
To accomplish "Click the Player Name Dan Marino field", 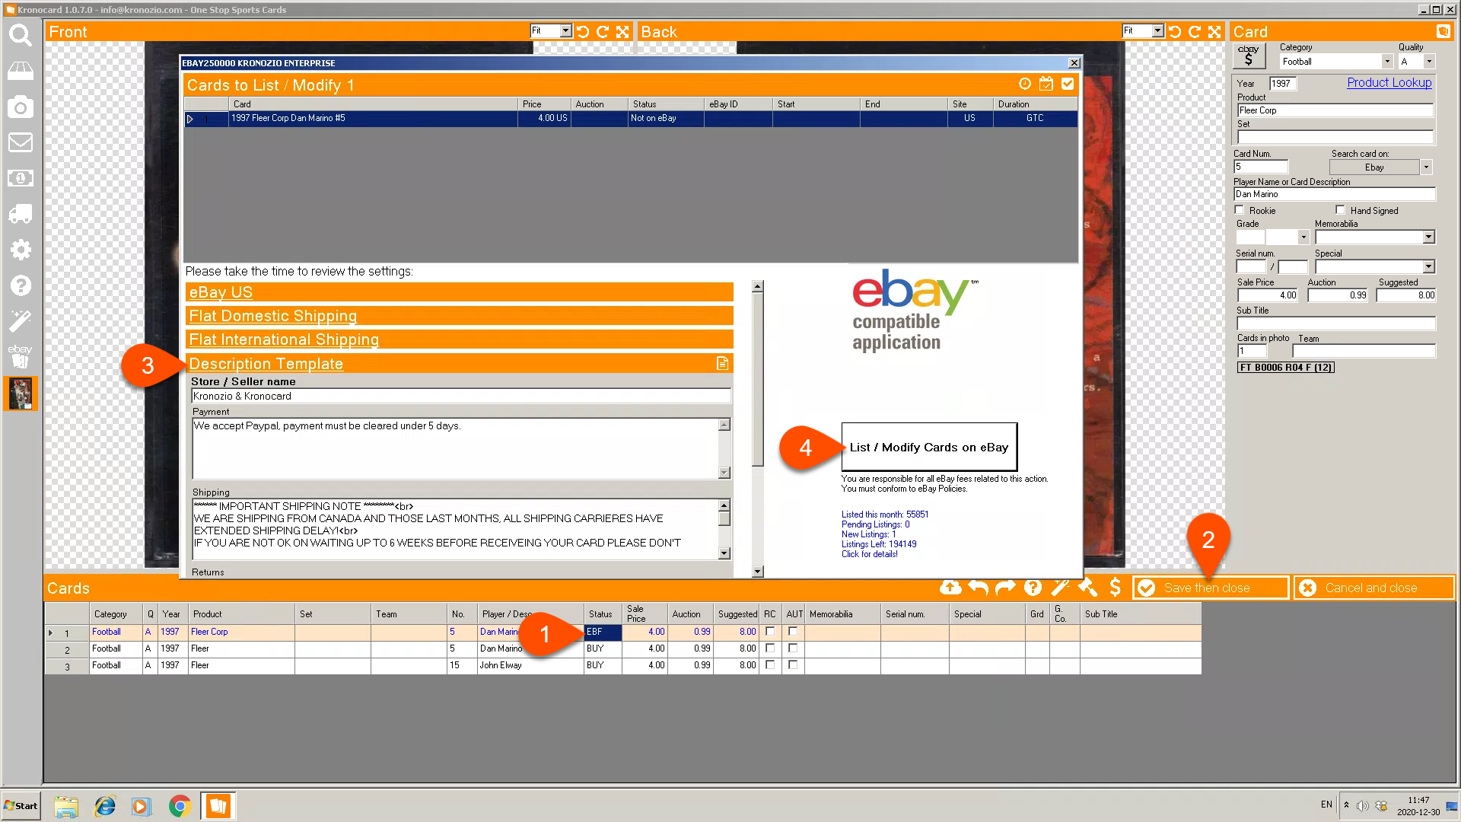I will (x=1335, y=194).
